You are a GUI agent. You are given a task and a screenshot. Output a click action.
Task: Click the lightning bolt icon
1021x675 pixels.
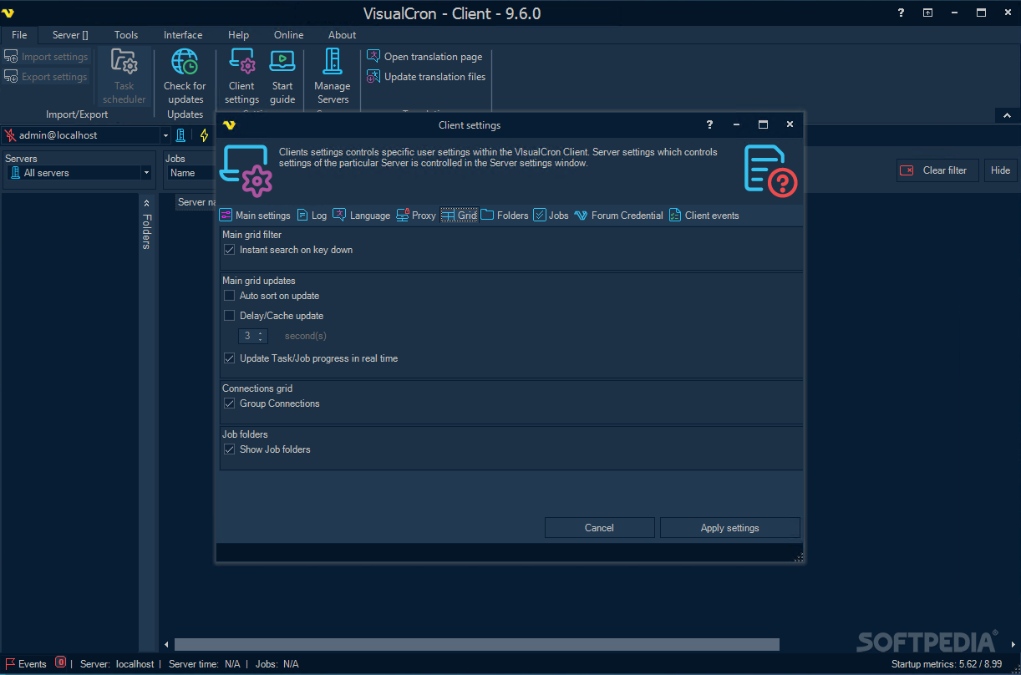coord(204,135)
